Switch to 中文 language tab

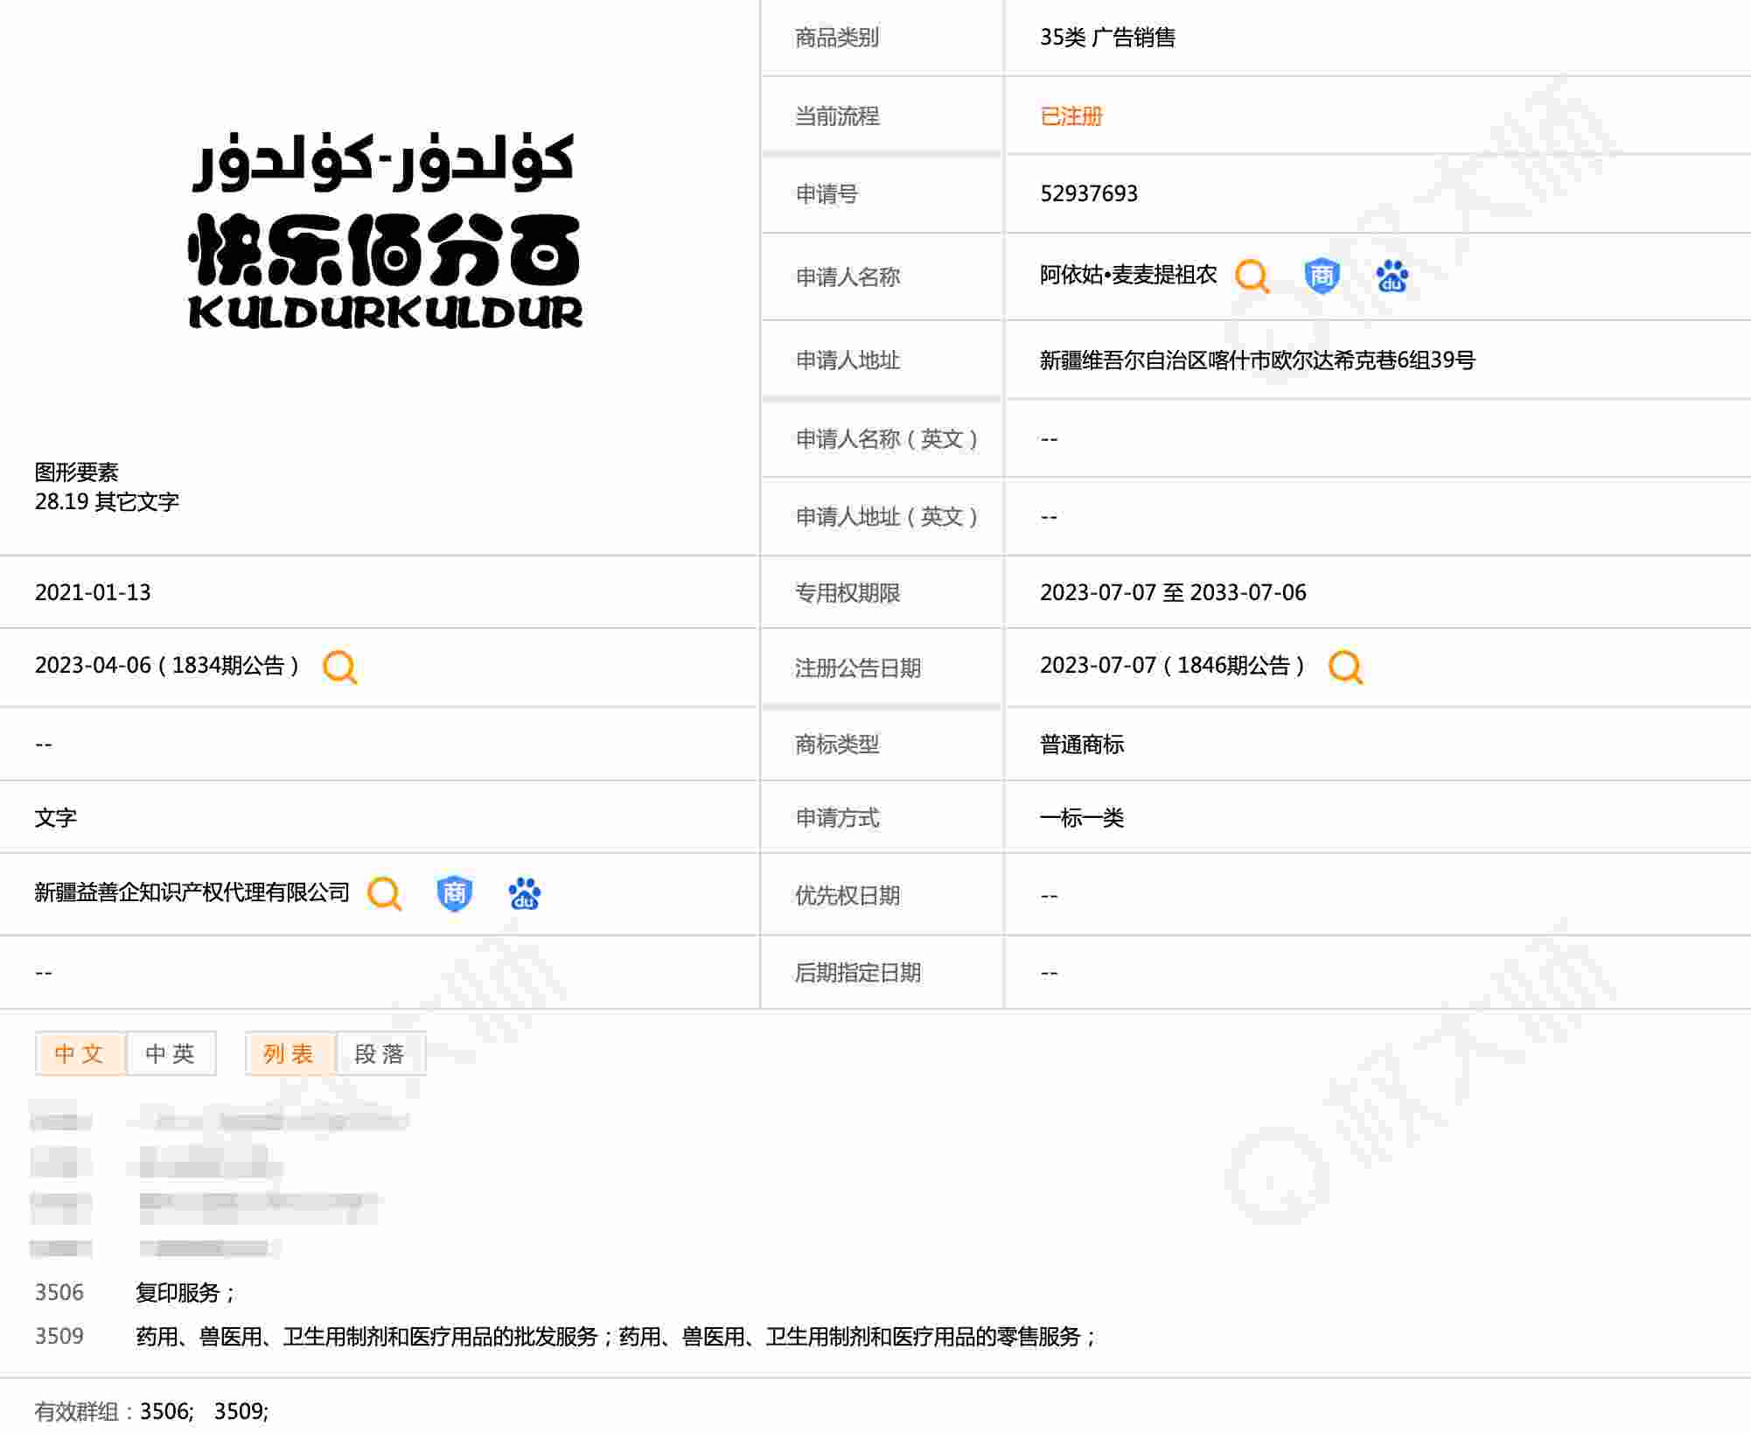coord(80,1053)
